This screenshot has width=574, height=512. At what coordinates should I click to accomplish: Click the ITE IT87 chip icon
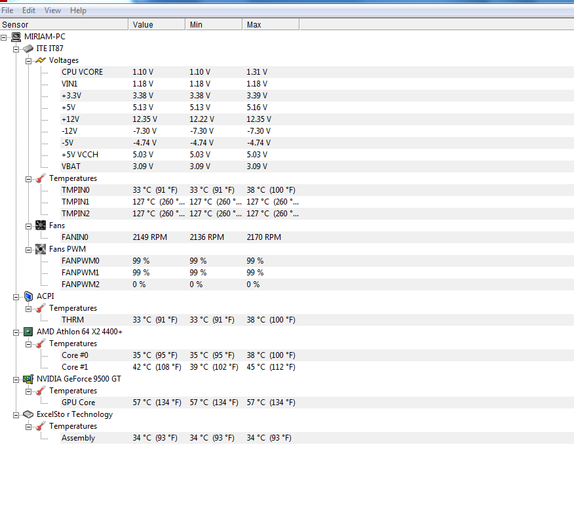coord(28,49)
